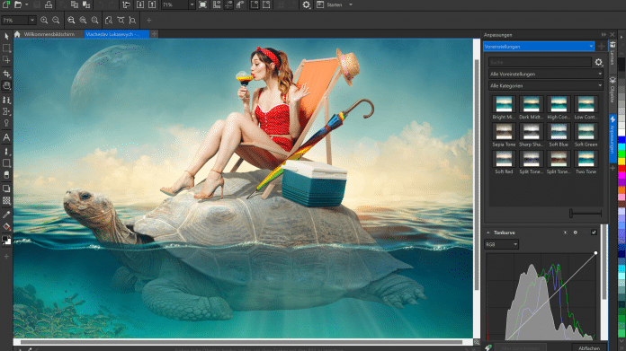Screen dimensions: 626x351
Task: Apply the Sepia Tone preset thumbnail
Action: [504, 135]
